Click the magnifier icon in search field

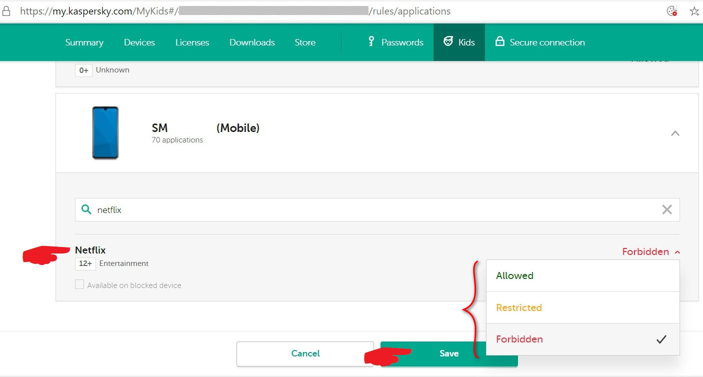[86, 209]
